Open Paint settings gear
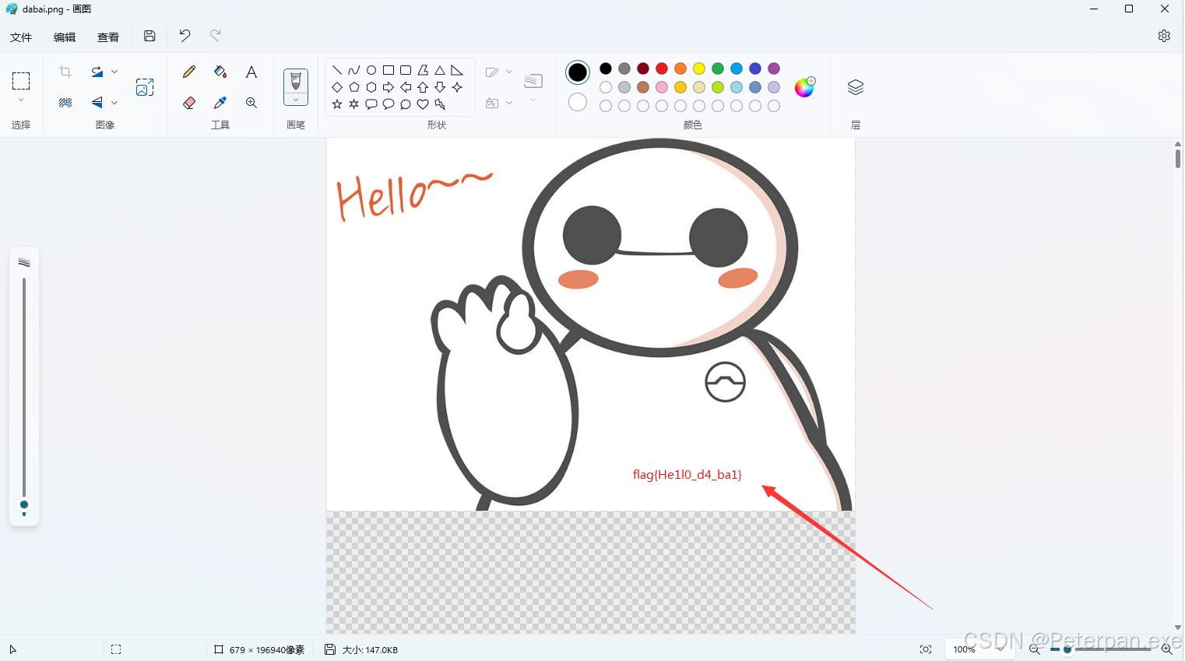 click(1164, 36)
